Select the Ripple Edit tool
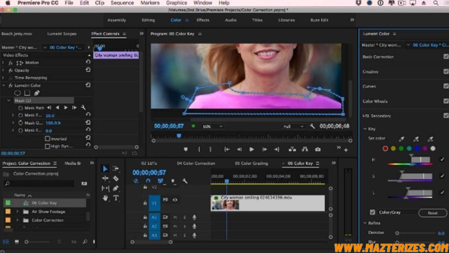Image resolution: width=449 pixels, height=253 pixels. pos(105,178)
